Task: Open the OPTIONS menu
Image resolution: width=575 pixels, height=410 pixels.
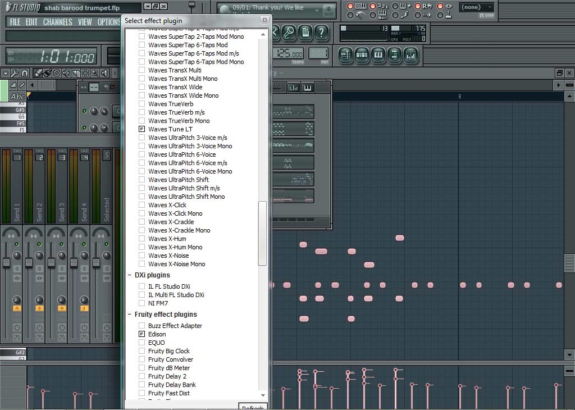Action: (x=108, y=22)
